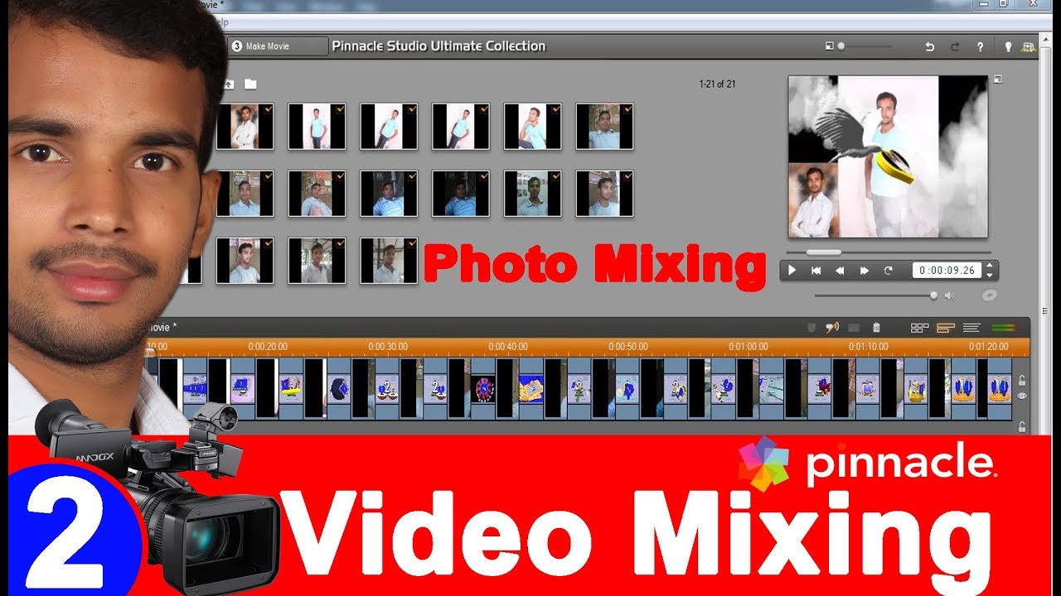The height and width of the screenshot is (596, 1061).
Task: Select the last photo in the middle album row
Action: (x=604, y=194)
